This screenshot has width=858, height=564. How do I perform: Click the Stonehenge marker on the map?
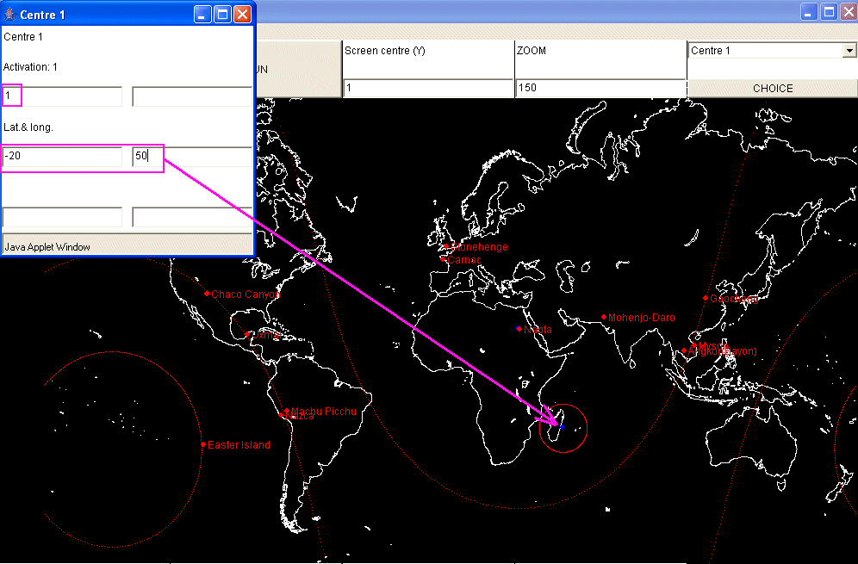(x=446, y=247)
